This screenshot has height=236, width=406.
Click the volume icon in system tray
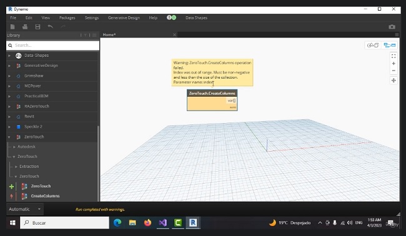tap(350, 222)
